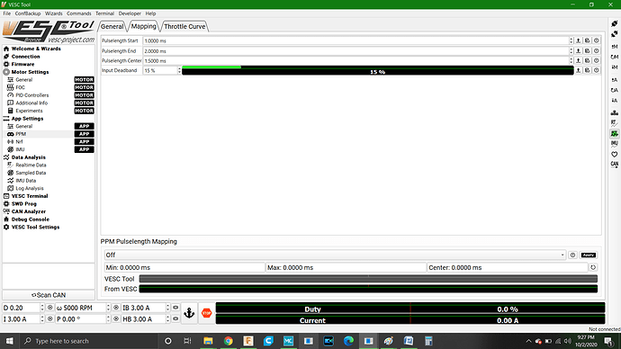
Task: Click the IB 3.00 A spinner arrows
Action: pos(167,308)
